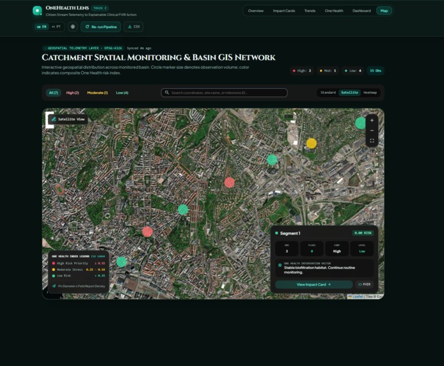Click the 'Segment 1' card title
The height and width of the screenshot is (366, 444).
click(290, 233)
